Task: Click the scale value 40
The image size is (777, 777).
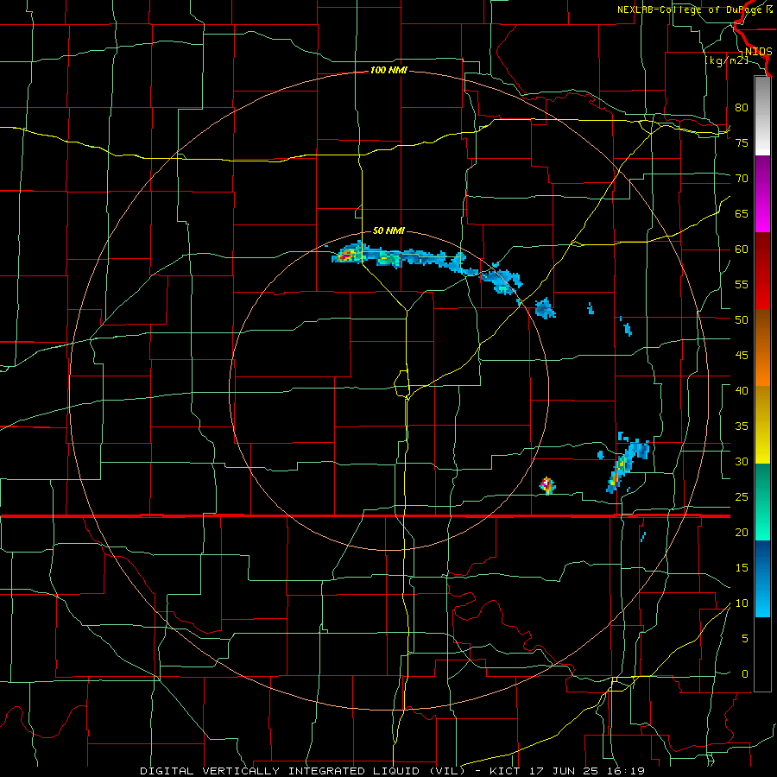Action: (742, 391)
